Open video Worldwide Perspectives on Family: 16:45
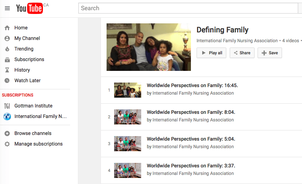 (x=192, y=86)
